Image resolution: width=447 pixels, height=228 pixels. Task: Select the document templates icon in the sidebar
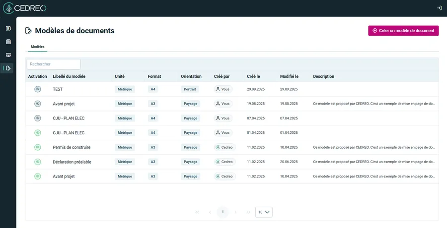click(8, 68)
